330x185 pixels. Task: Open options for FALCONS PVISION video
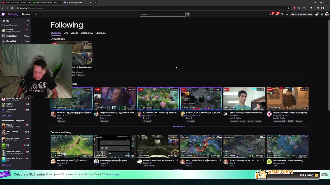[220, 161]
